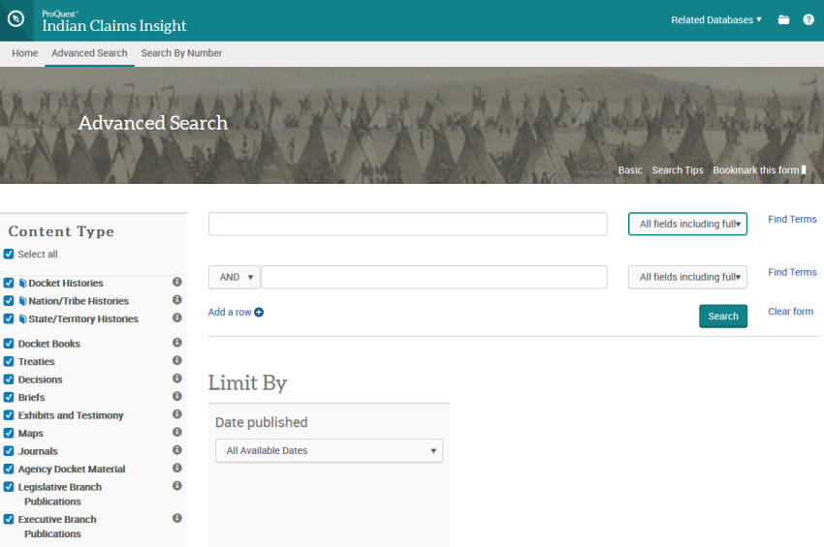This screenshot has height=547, width=824.
Task: Open the AND operator dropdown
Action: pos(235,277)
